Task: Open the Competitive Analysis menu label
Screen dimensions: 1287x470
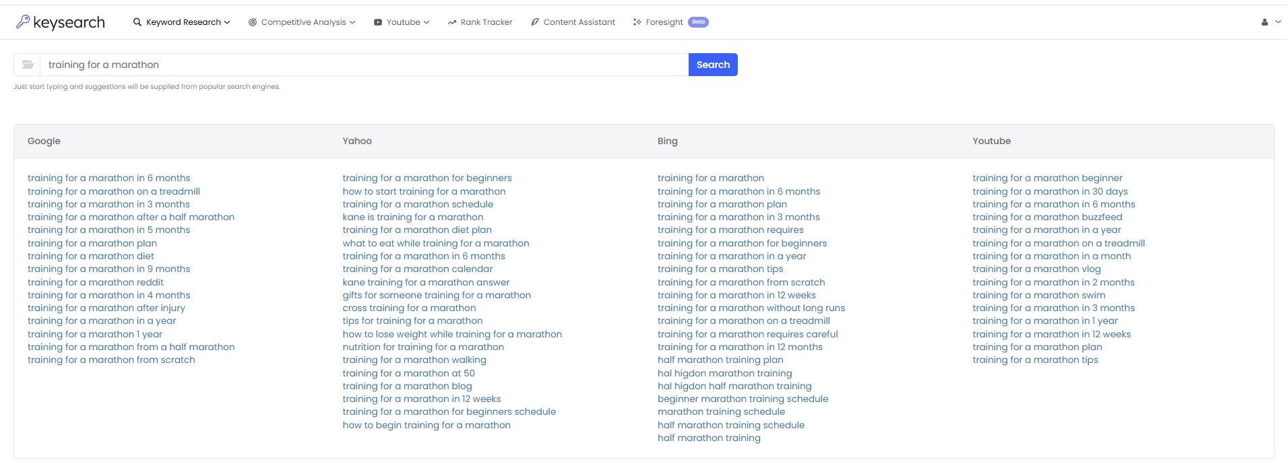Action: pyautogui.click(x=303, y=22)
